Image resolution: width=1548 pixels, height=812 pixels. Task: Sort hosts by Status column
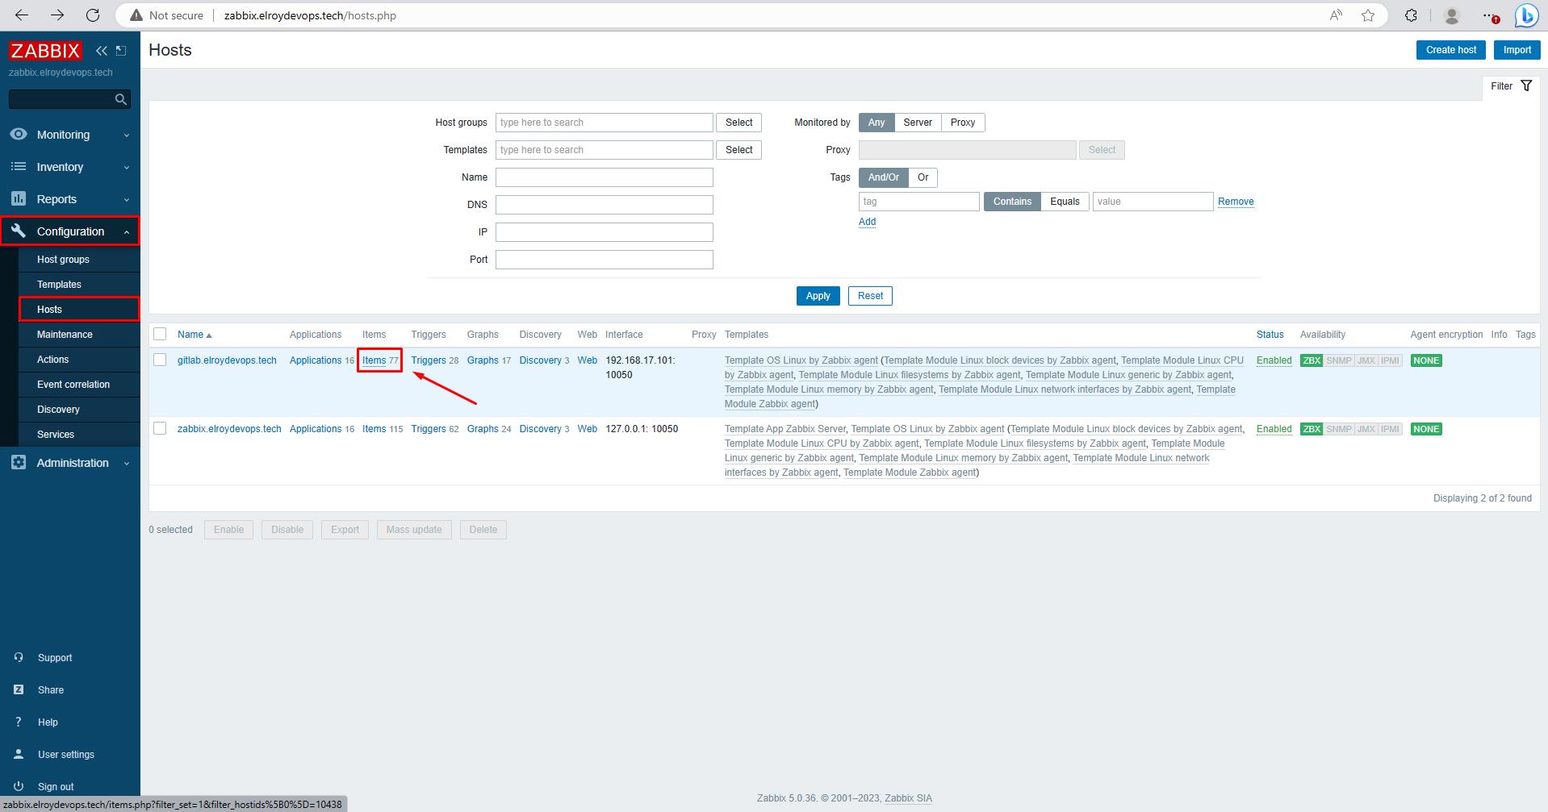[1270, 335]
